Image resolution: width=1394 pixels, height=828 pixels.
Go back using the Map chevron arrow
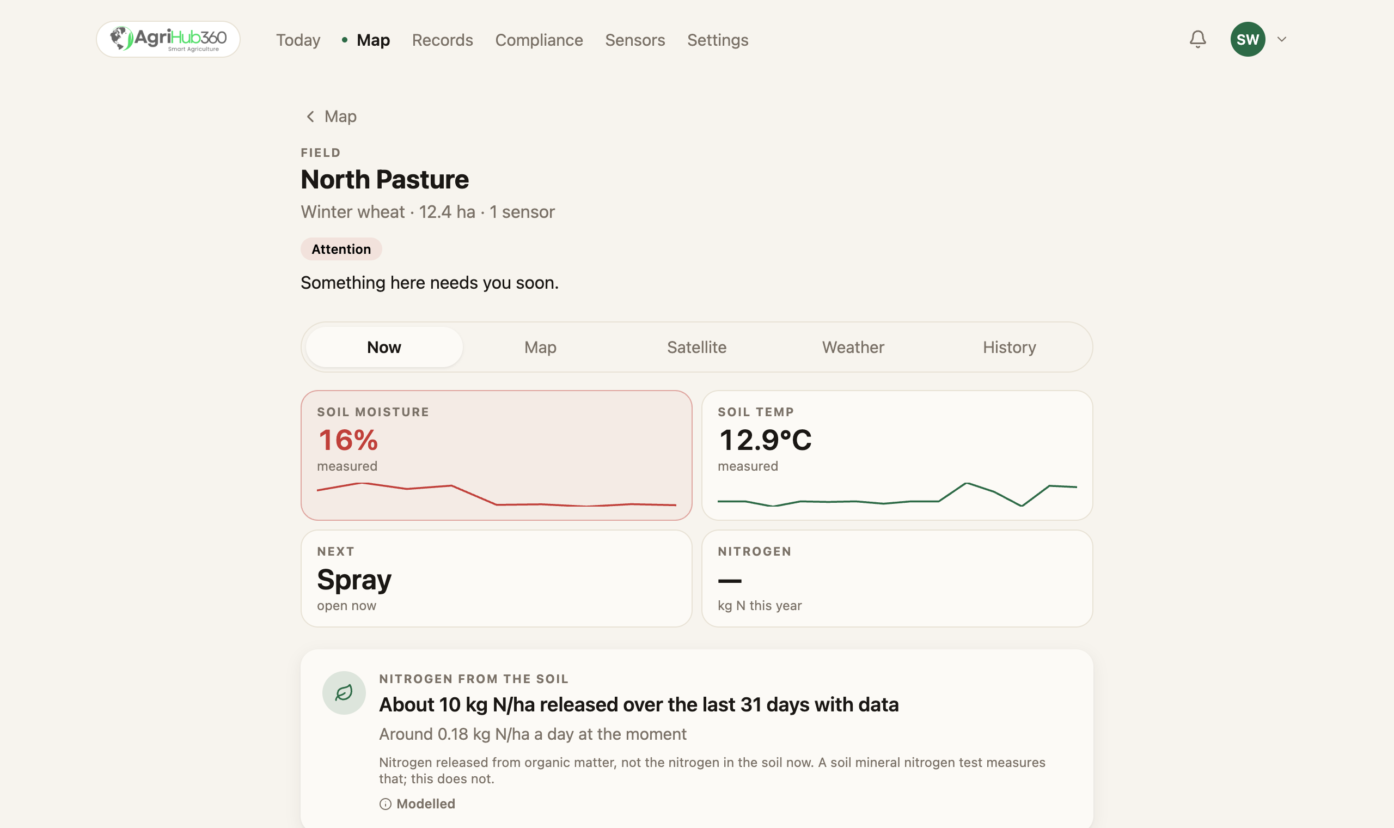(310, 116)
